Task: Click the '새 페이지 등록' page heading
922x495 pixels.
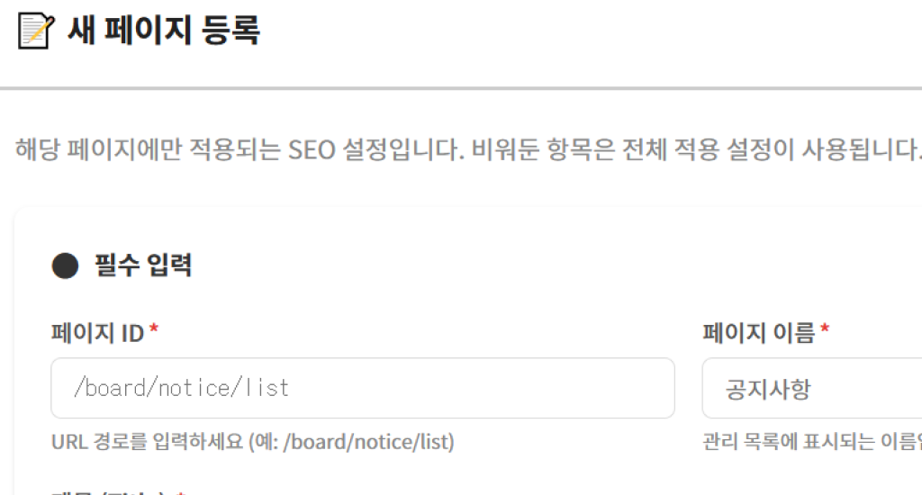Action: point(163,31)
